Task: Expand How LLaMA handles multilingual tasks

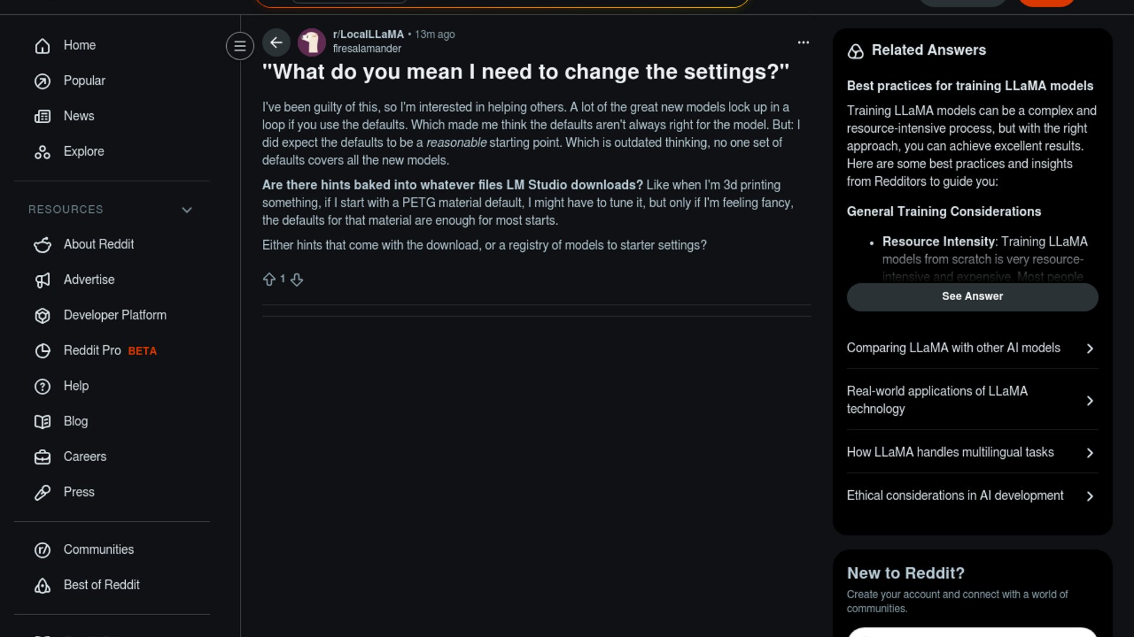Action: (x=972, y=452)
